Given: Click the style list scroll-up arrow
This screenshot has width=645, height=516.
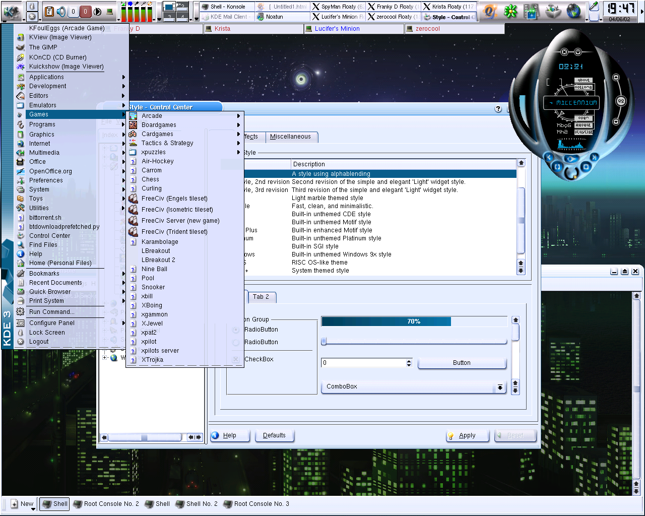Looking at the screenshot, I should coord(521,163).
